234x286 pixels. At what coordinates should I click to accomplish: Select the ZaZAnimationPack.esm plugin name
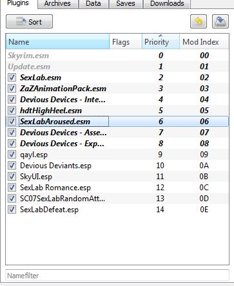[63, 89]
